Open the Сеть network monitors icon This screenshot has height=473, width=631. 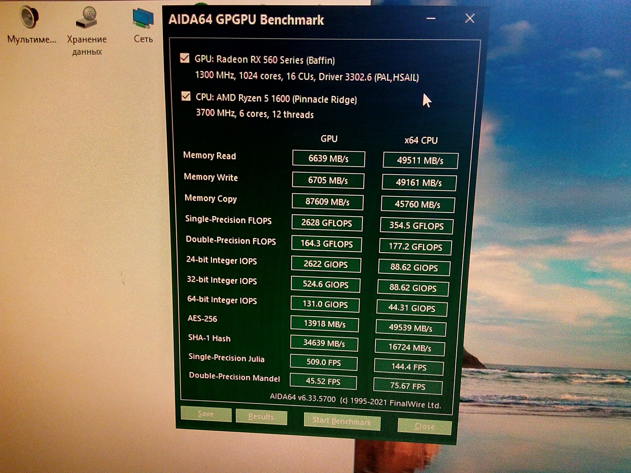143,18
